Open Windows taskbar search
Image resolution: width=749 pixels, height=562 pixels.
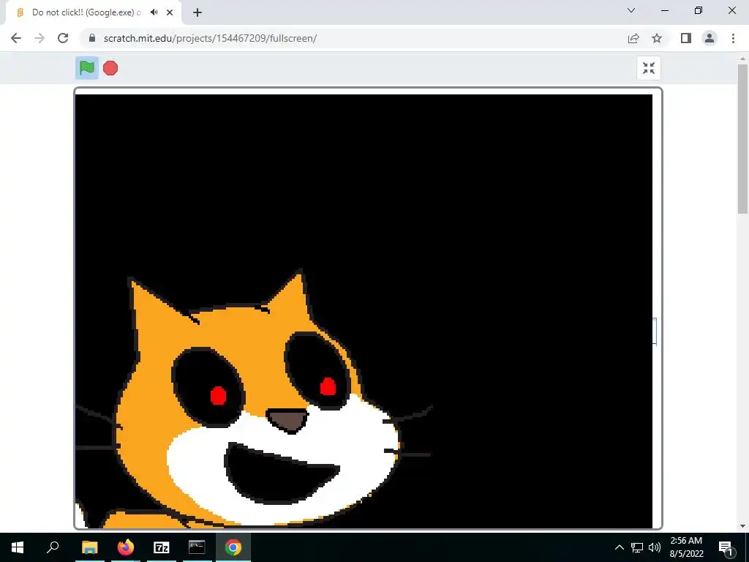tap(53, 547)
